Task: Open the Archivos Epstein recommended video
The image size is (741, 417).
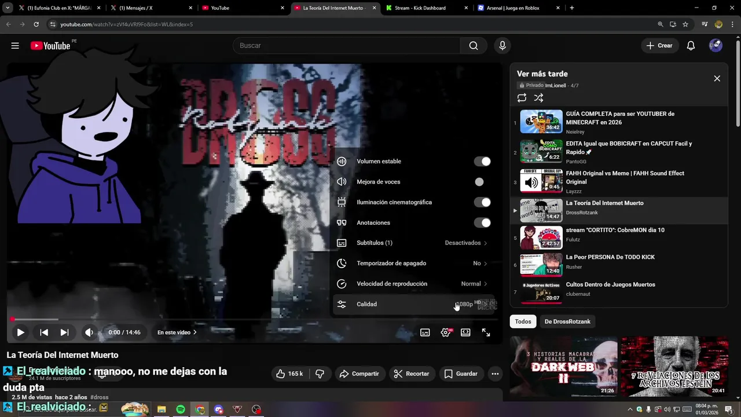Action: click(x=674, y=367)
